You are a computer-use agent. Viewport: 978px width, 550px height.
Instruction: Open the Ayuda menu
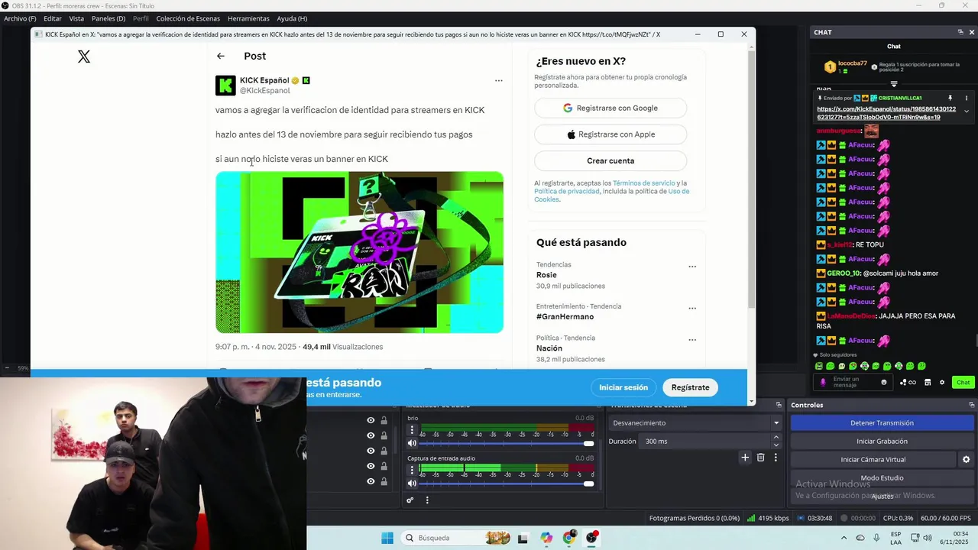point(292,18)
